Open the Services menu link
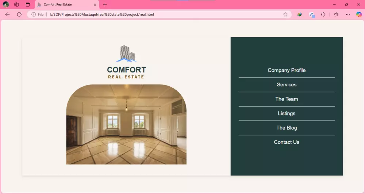This screenshot has height=194, width=365. pyautogui.click(x=287, y=84)
